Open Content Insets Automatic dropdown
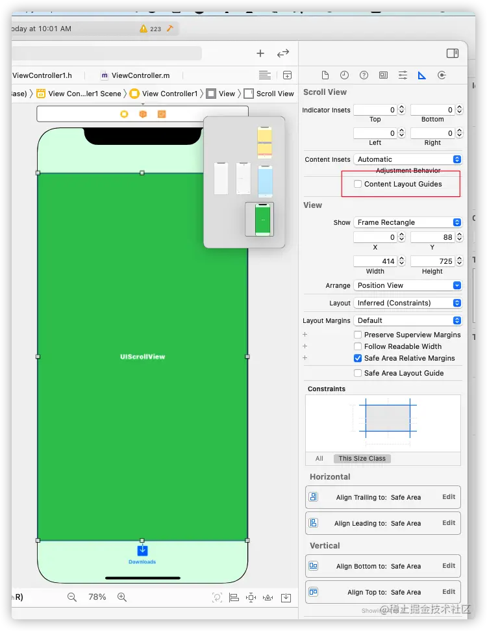The height and width of the screenshot is (631, 487). (x=408, y=159)
